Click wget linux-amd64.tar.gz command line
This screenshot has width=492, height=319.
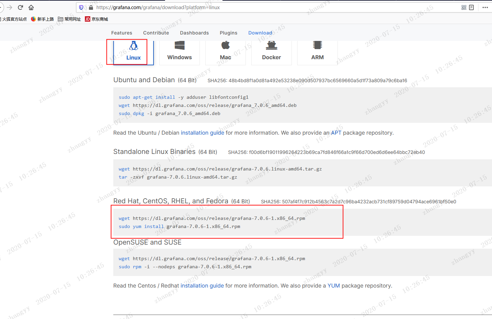tap(220, 169)
